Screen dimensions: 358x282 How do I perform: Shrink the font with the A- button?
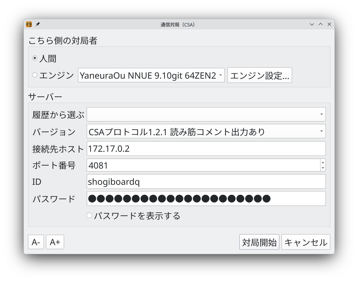coord(36,242)
